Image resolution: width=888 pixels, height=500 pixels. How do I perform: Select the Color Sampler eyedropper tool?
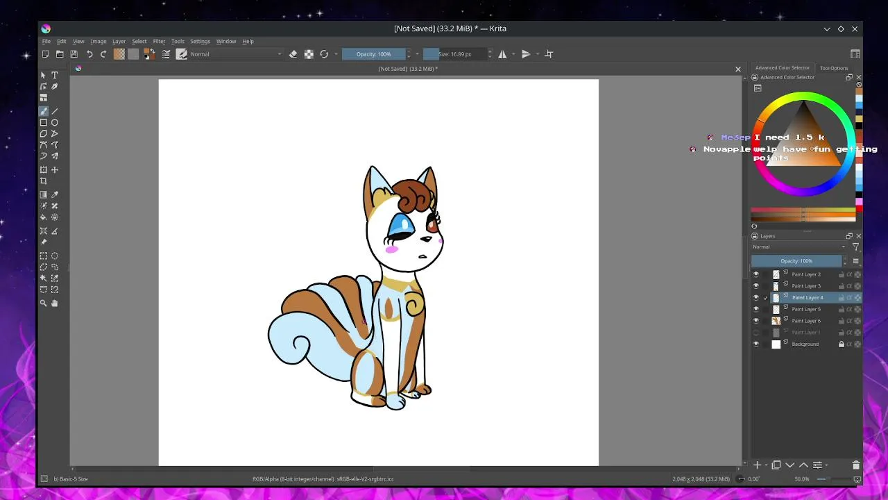55,195
